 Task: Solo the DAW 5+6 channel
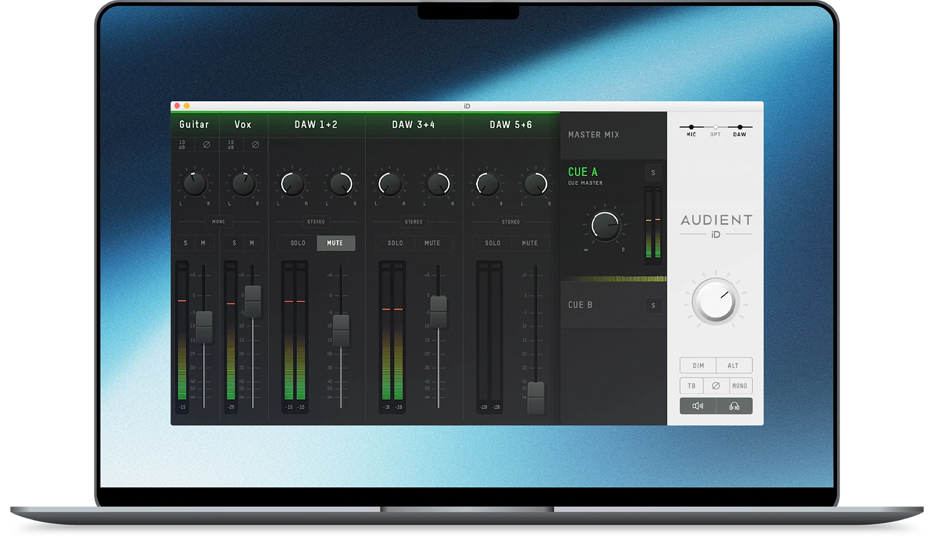pyautogui.click(x=493, y=243)
